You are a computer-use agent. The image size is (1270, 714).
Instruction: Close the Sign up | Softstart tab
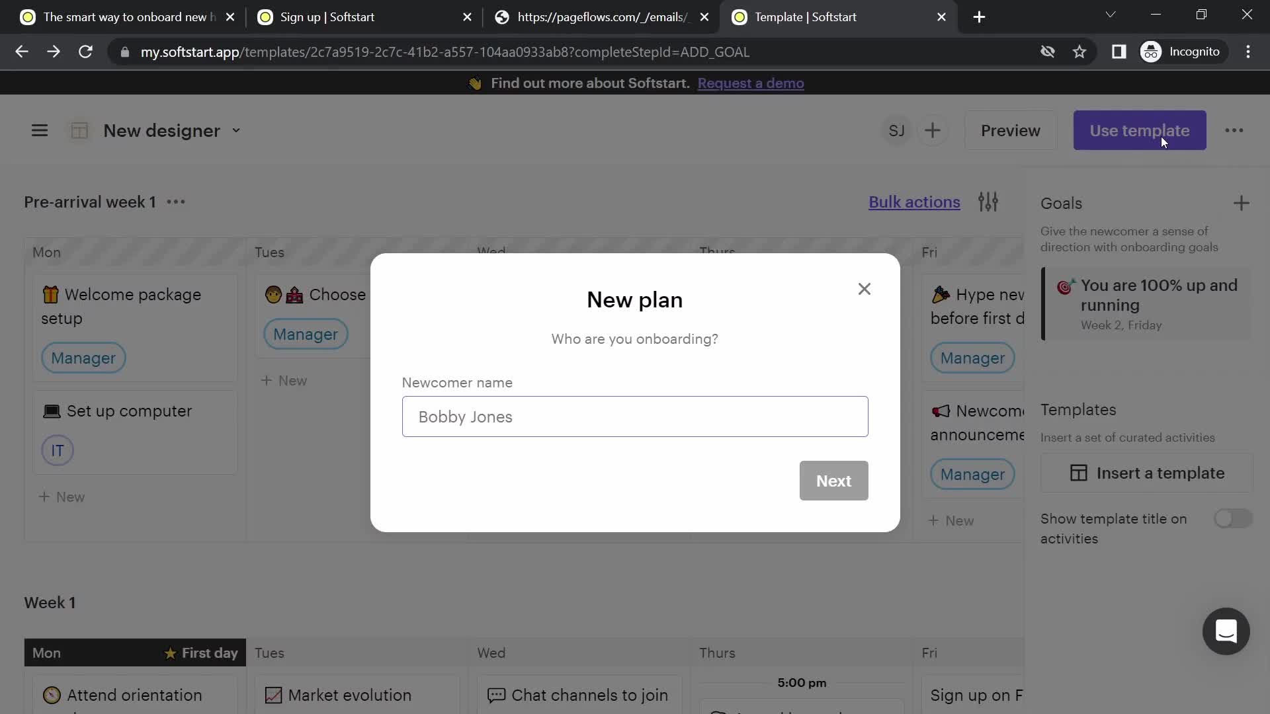click(x=467, y=17)
